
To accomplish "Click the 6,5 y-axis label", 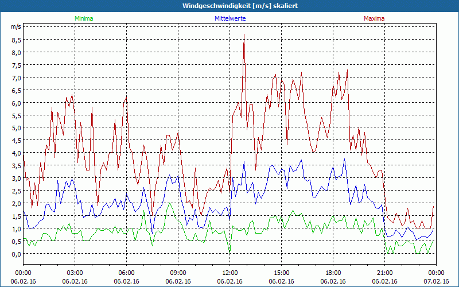I will [16, 91].
